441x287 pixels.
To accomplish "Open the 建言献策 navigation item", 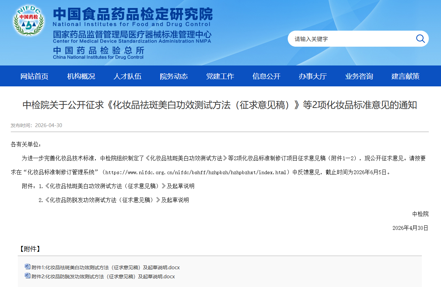I will point(405,76).
